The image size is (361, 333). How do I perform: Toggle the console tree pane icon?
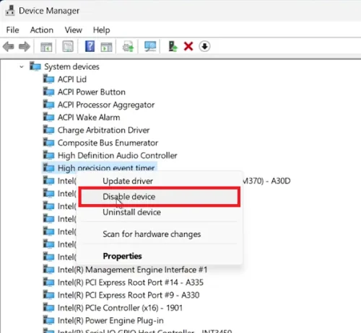46,46
